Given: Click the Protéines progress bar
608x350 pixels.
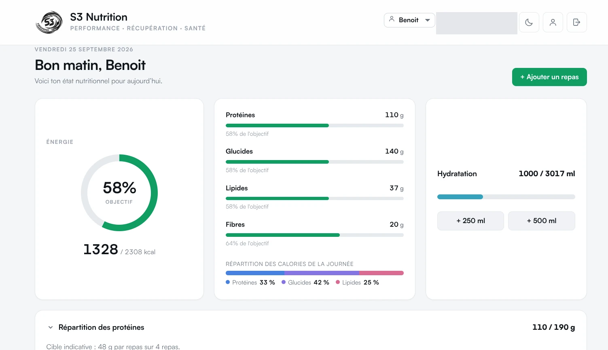Looking at the screenshot, I should coord(315,126).
